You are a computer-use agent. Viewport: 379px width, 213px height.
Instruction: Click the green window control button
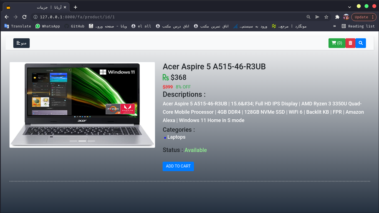tap(367, 6)
